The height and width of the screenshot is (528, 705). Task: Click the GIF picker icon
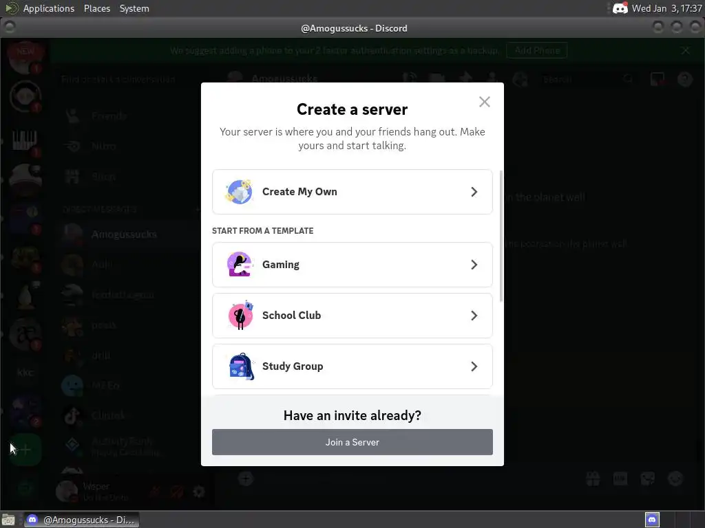click(x=620, y=478)
